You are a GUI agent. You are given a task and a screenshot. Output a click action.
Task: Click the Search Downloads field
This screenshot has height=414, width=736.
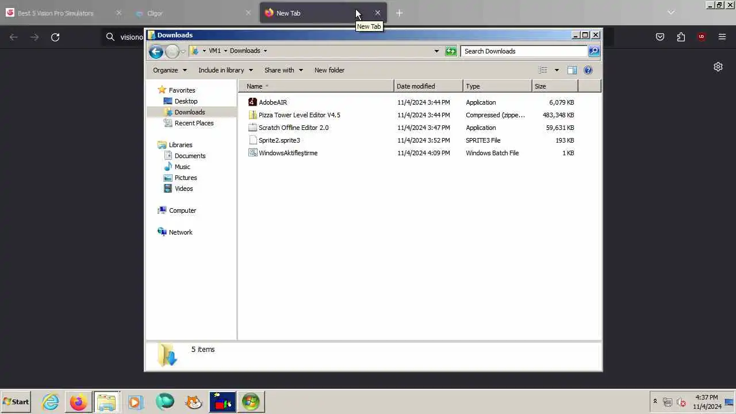(524, 51)
